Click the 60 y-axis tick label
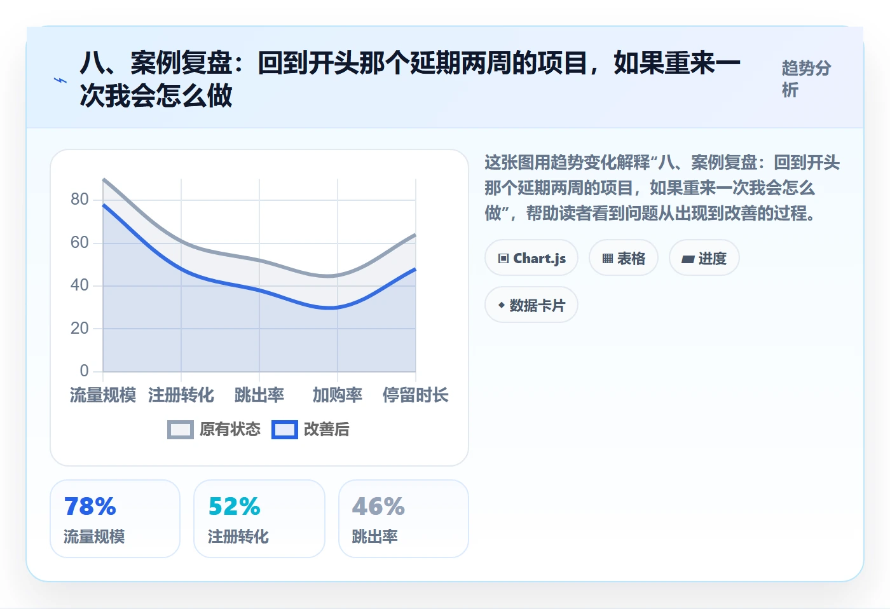 (x=79, y=243)
